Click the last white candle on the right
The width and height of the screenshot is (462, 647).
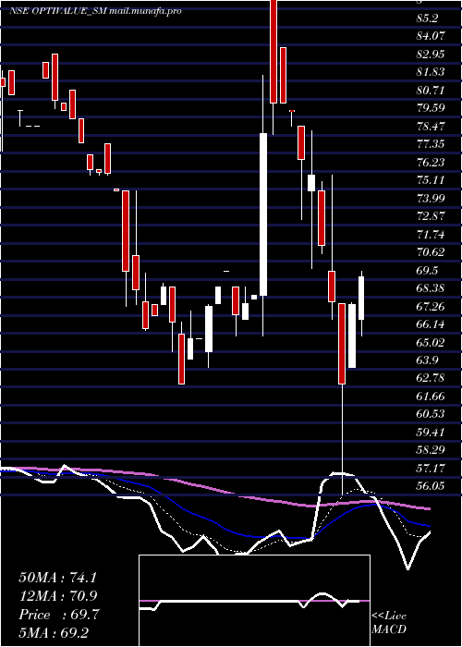tap(361, 298)
